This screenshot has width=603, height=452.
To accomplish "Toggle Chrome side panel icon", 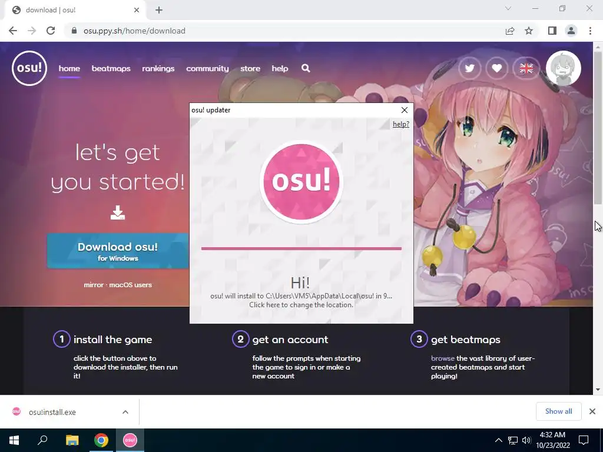I will click(x=552, y=31).
